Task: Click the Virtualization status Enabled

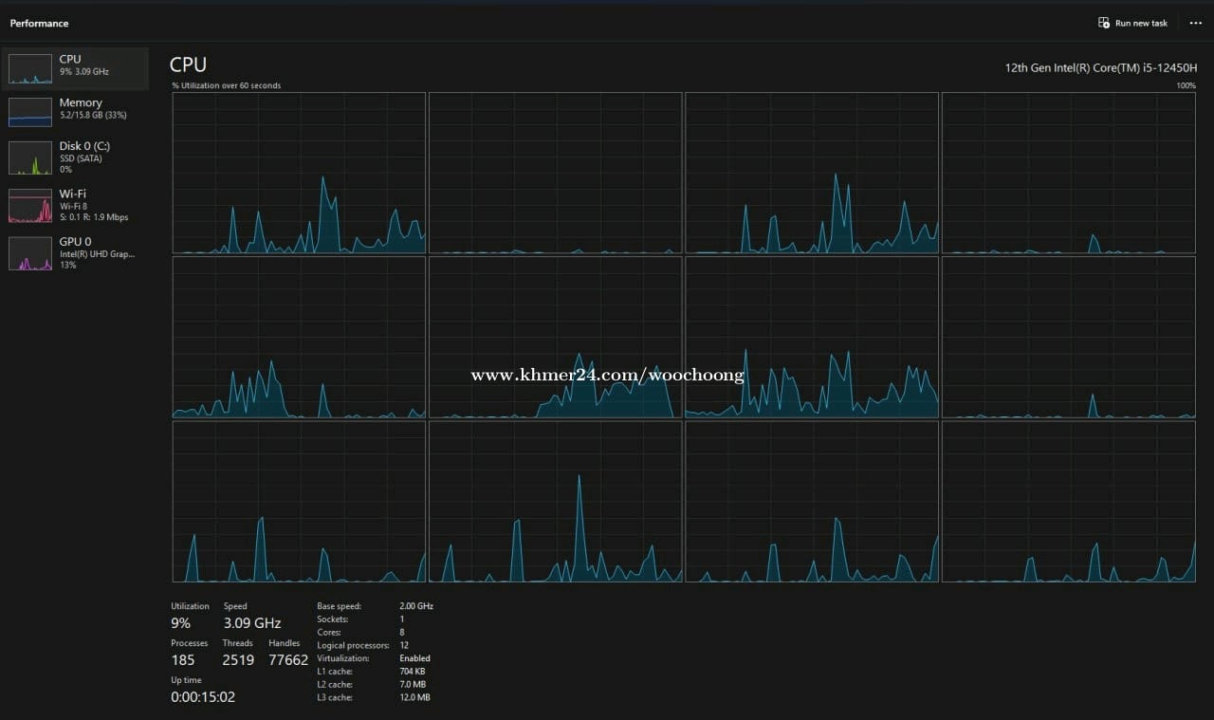Action: [x=415, y=658]
